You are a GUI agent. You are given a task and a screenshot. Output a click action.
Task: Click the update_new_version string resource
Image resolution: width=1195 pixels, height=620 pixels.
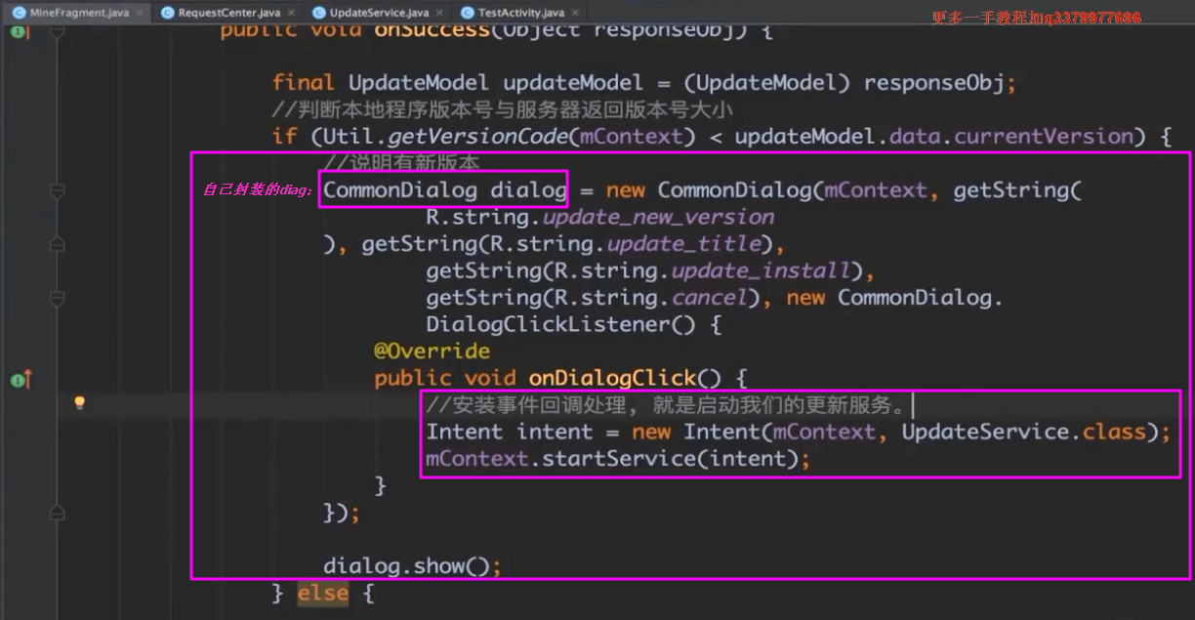[x=658, y=217]
